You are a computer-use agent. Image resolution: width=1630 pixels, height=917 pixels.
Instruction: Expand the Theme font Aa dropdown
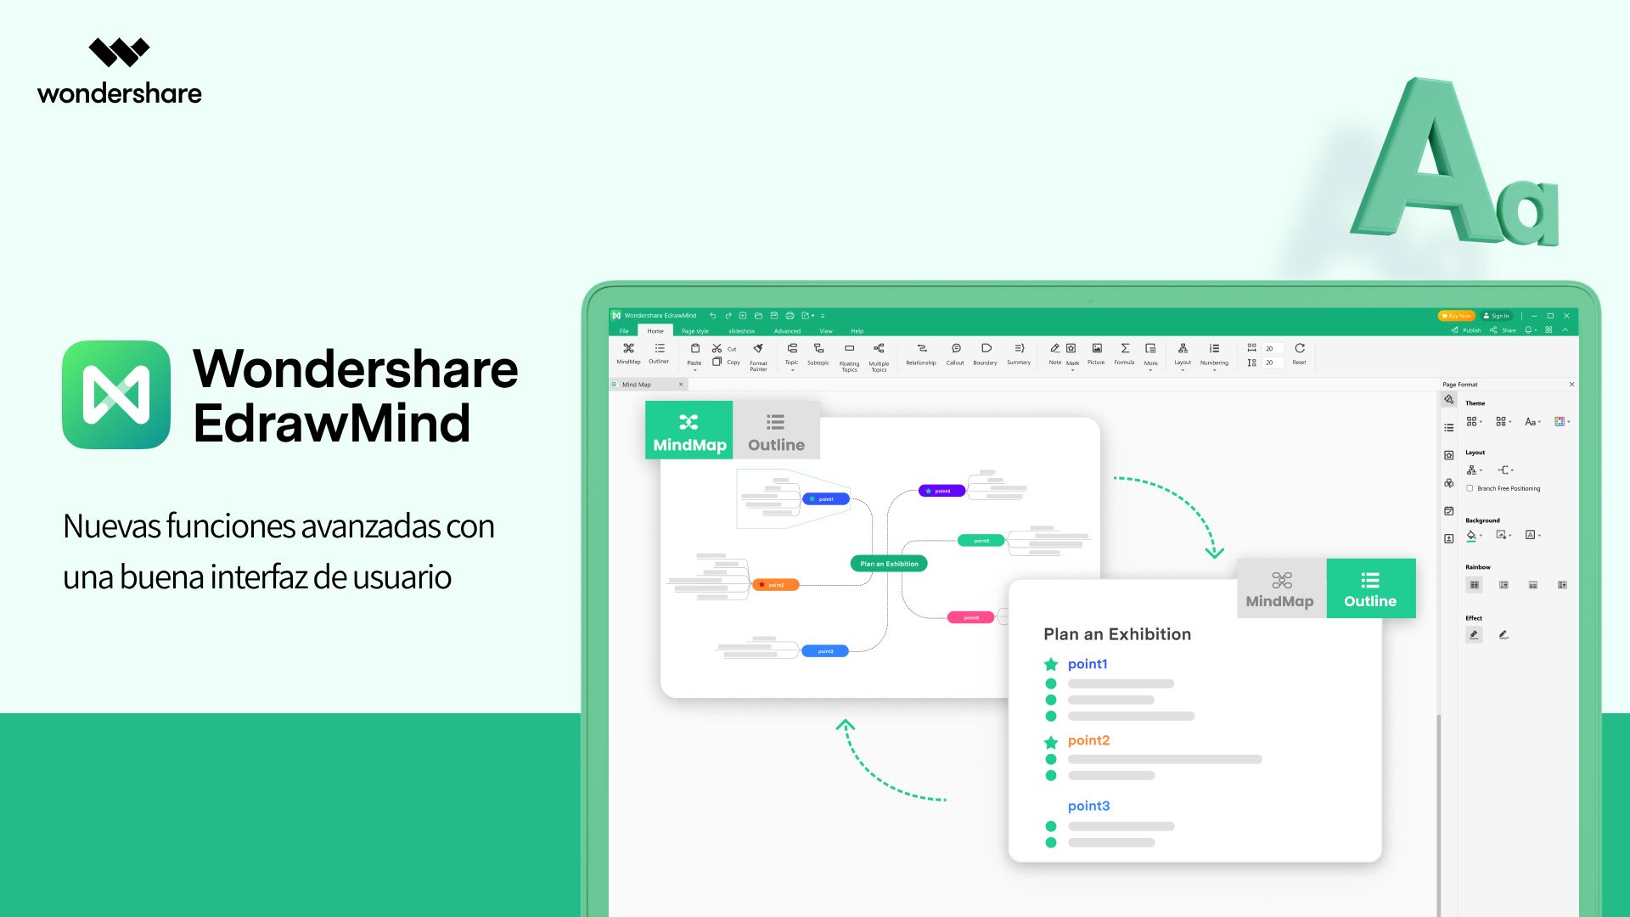(x=1532, y=422)
